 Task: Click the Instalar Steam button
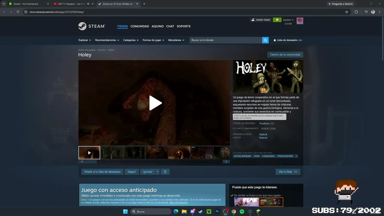point(261,20)
